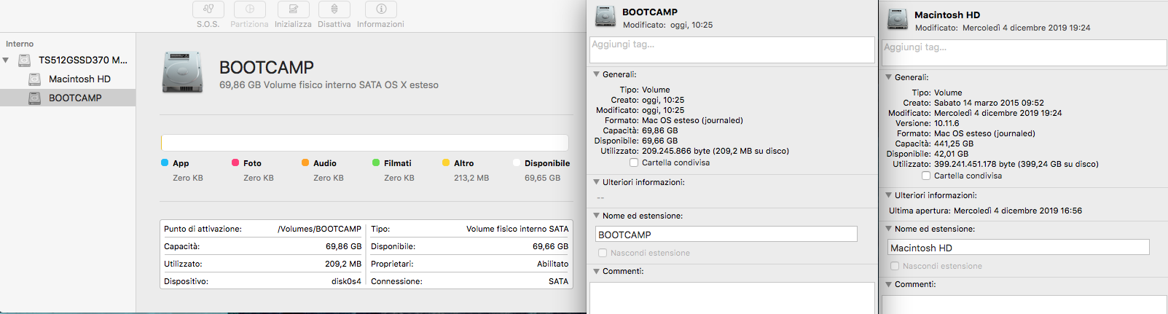Viewport: 1168px width, 314px height.
Task: Collapse Nome ed estensione in BOOTCAMP info
Action: pos(597,216)
